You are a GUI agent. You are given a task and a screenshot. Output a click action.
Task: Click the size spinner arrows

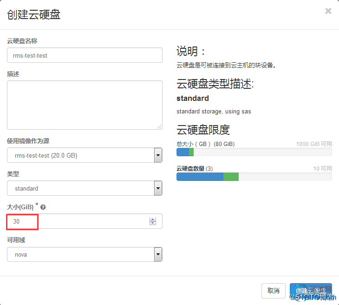pos(153,221)
